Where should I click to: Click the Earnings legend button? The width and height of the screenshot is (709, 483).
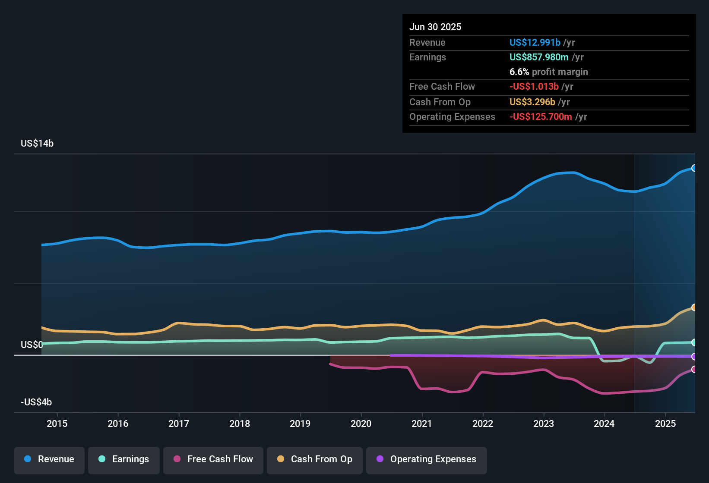point(123,459)
